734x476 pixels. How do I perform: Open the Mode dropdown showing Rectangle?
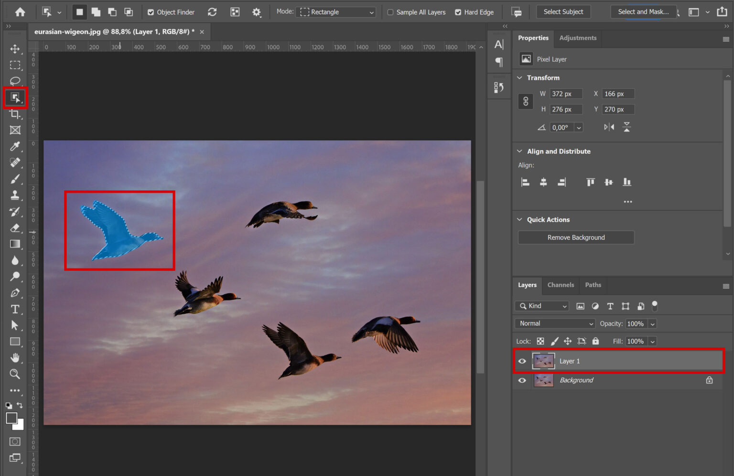336,12
